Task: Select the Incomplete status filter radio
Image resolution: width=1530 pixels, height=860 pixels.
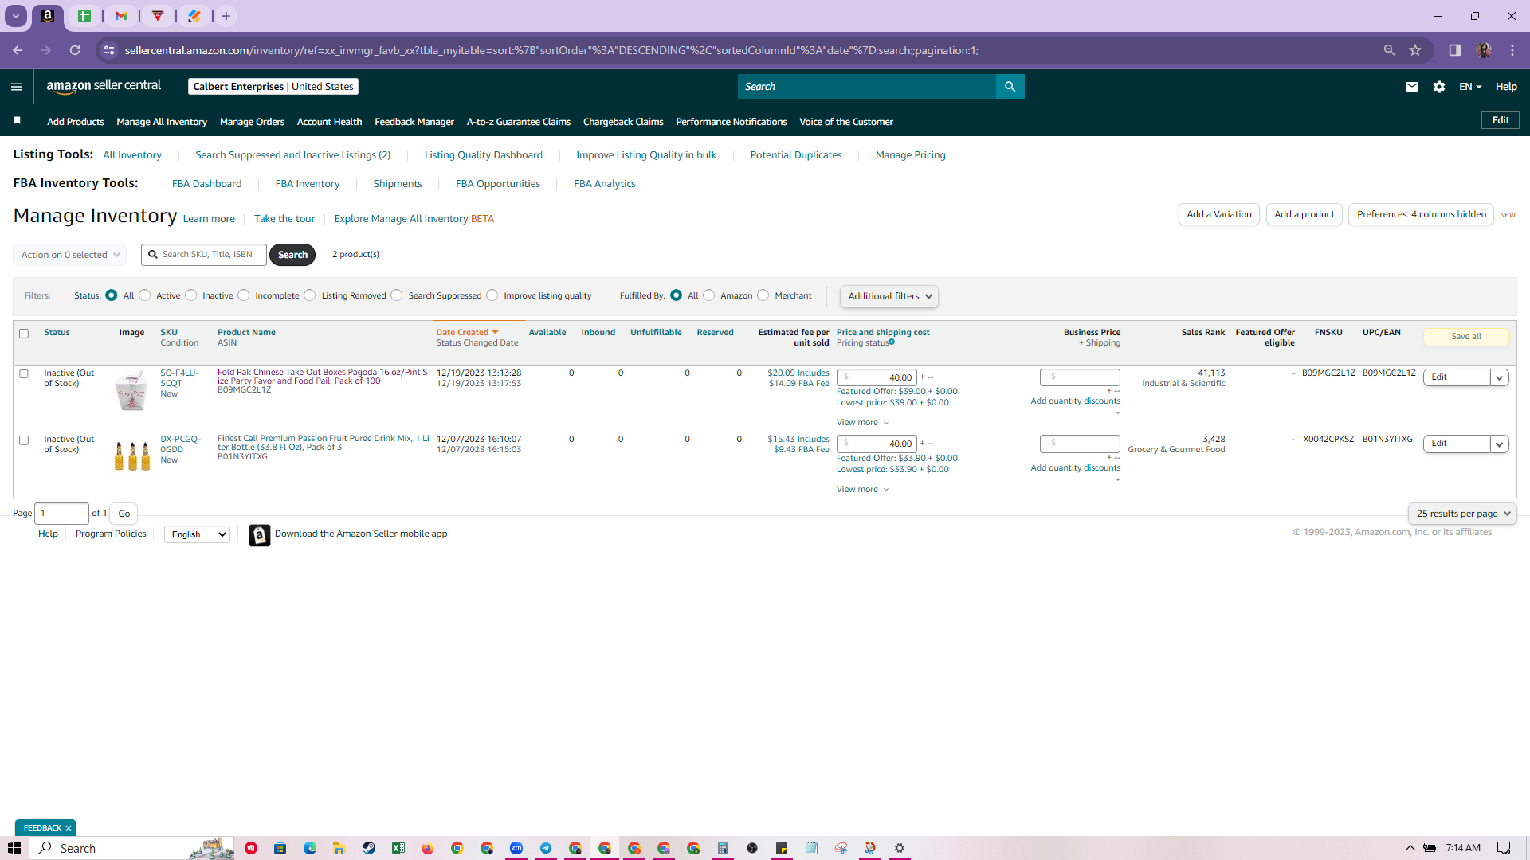Action: tap(244, 295)
